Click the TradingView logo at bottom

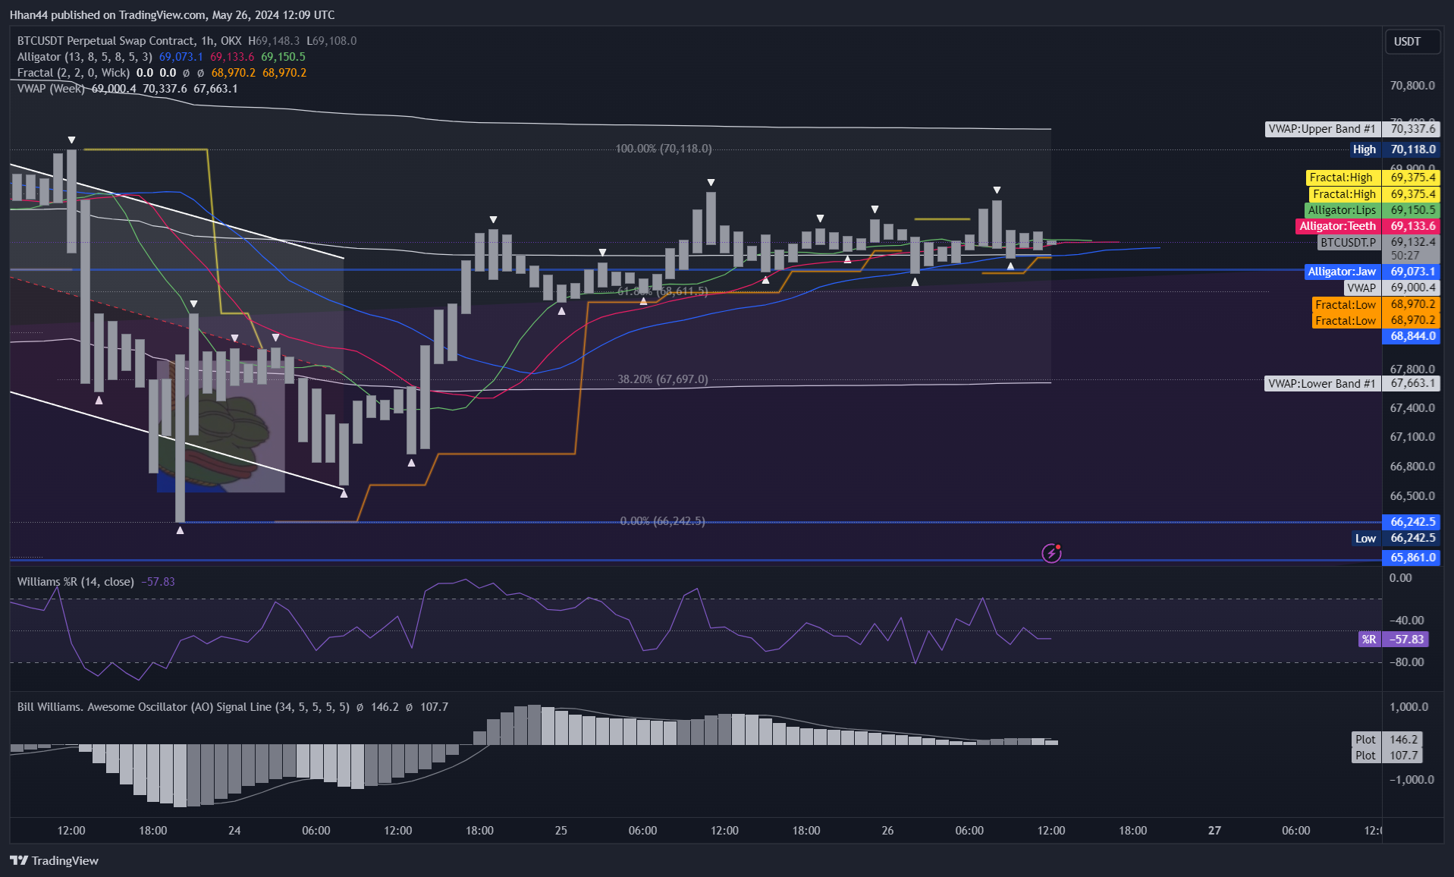click(54, 860)
